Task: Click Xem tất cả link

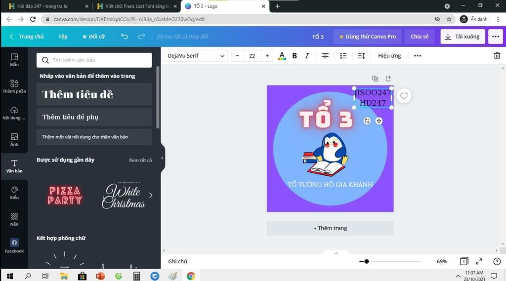Action: [140, 160]
